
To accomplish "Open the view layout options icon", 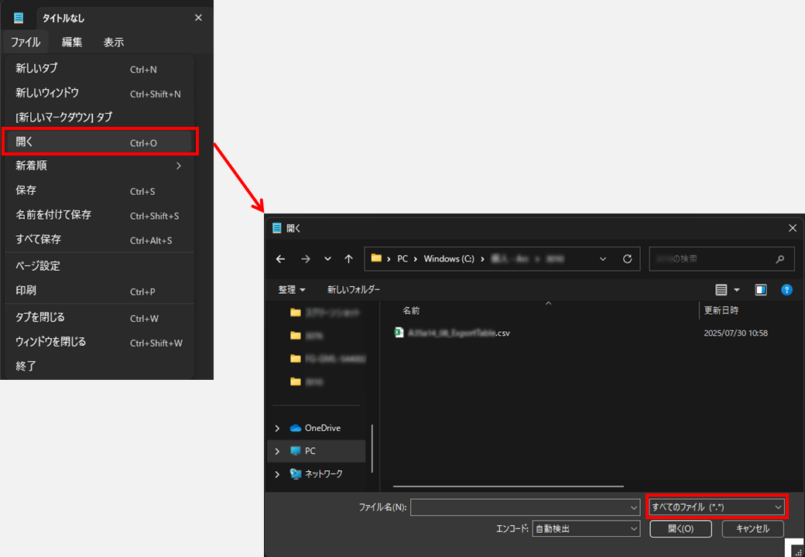I will pyautogui.click(x=721, y=290).
